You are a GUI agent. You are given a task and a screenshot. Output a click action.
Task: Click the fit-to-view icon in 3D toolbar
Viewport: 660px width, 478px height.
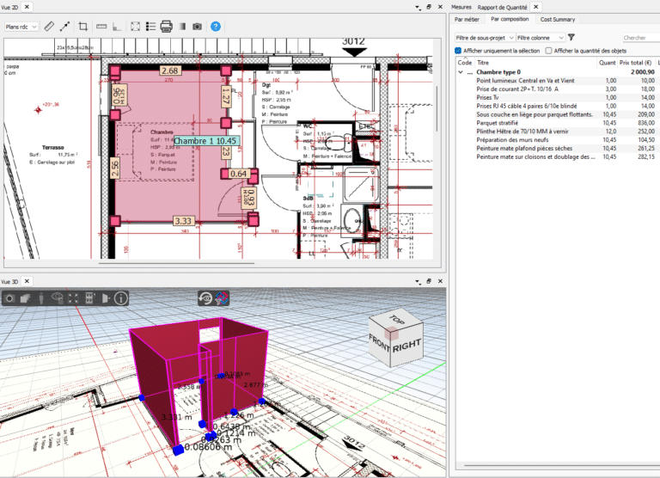pos(74,298)
